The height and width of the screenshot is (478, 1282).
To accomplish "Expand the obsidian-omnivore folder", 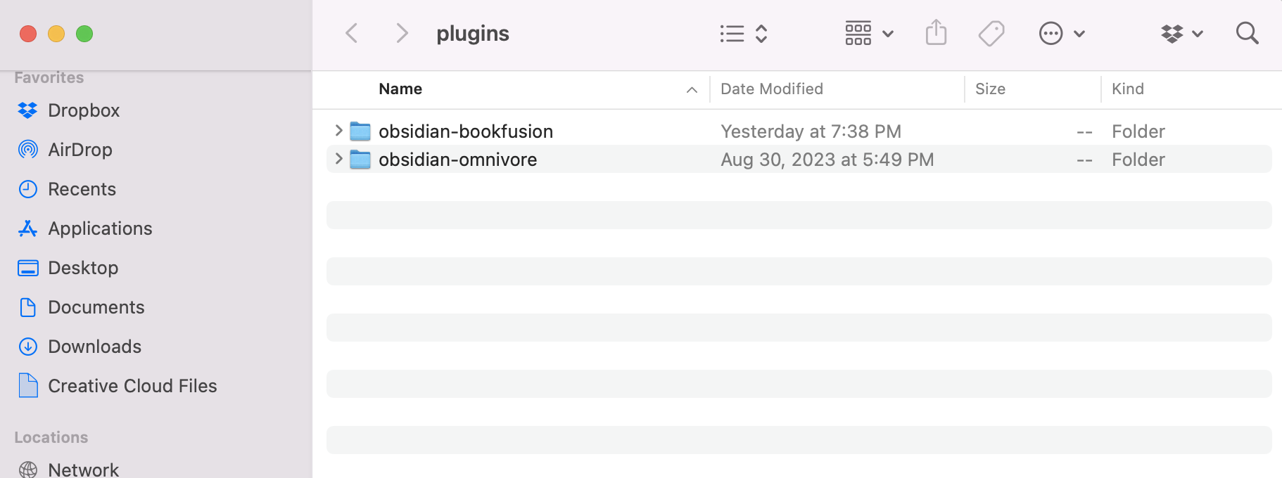I will (x=338, y=159).
